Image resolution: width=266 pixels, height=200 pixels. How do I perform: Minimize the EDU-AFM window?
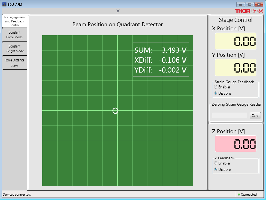[240, 4]
